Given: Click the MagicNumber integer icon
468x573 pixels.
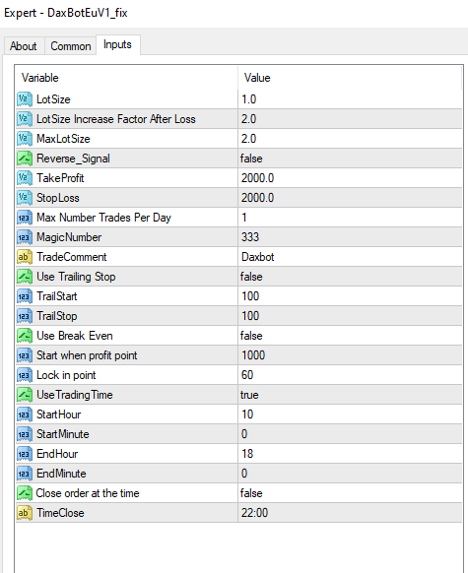Looking at the screenshot, I should pyautogui.click(x=24, y=237).
